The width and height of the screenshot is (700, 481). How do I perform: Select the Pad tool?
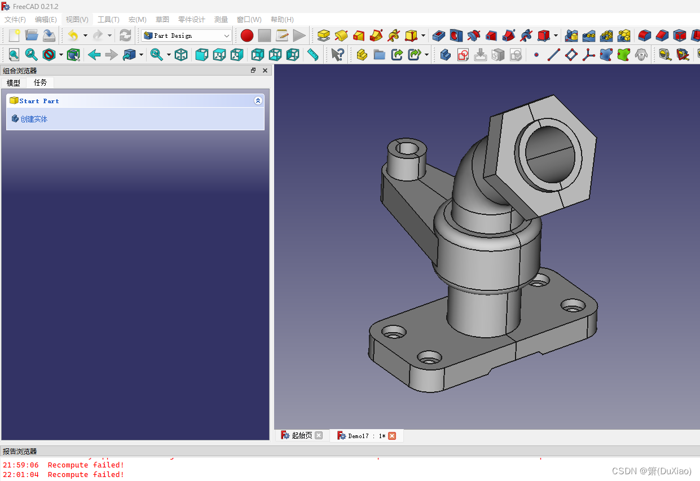tap(324, 36)
